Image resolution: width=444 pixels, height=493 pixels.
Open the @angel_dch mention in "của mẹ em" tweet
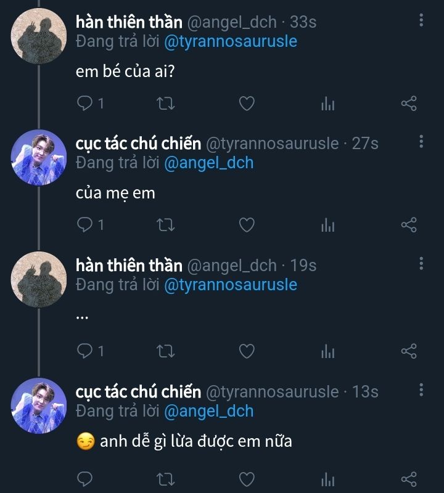coord(208,163)
